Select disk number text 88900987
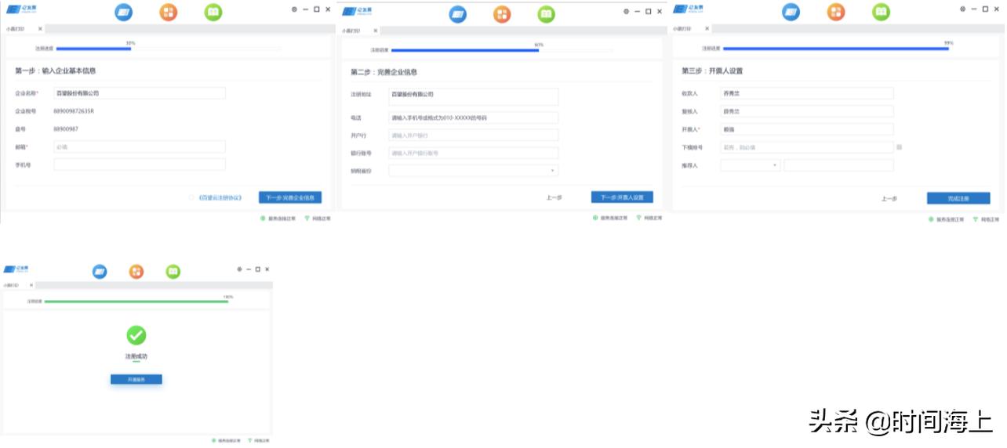 coord(66,128)
